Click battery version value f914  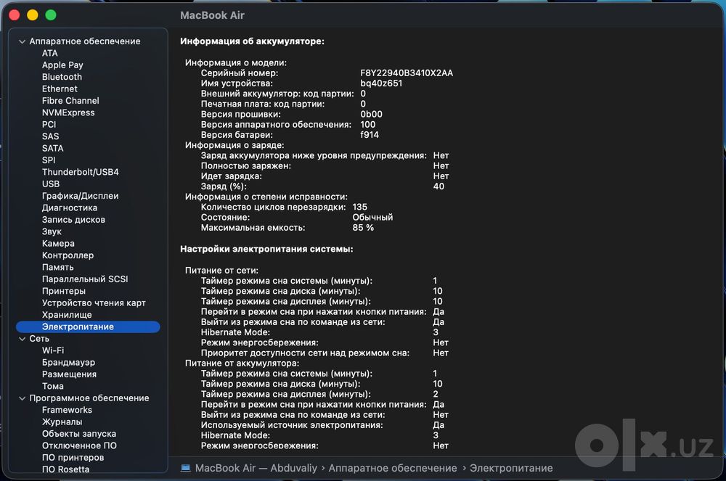coord(370,135)
